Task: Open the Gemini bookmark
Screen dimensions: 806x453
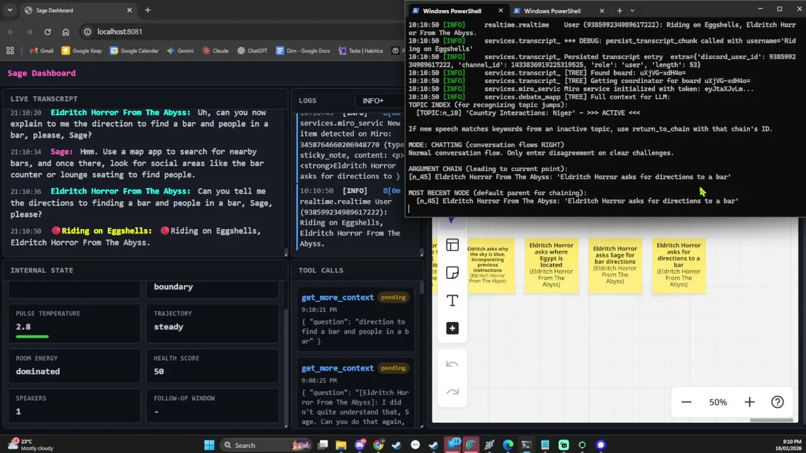Action: pyautogui.click(x=180, y=50)
